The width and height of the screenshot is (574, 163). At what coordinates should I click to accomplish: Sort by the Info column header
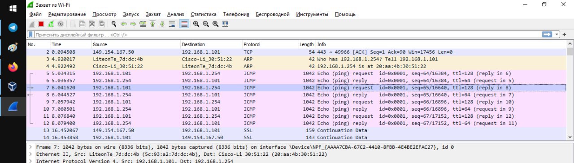pyautogui.click(x=441, y=44)
